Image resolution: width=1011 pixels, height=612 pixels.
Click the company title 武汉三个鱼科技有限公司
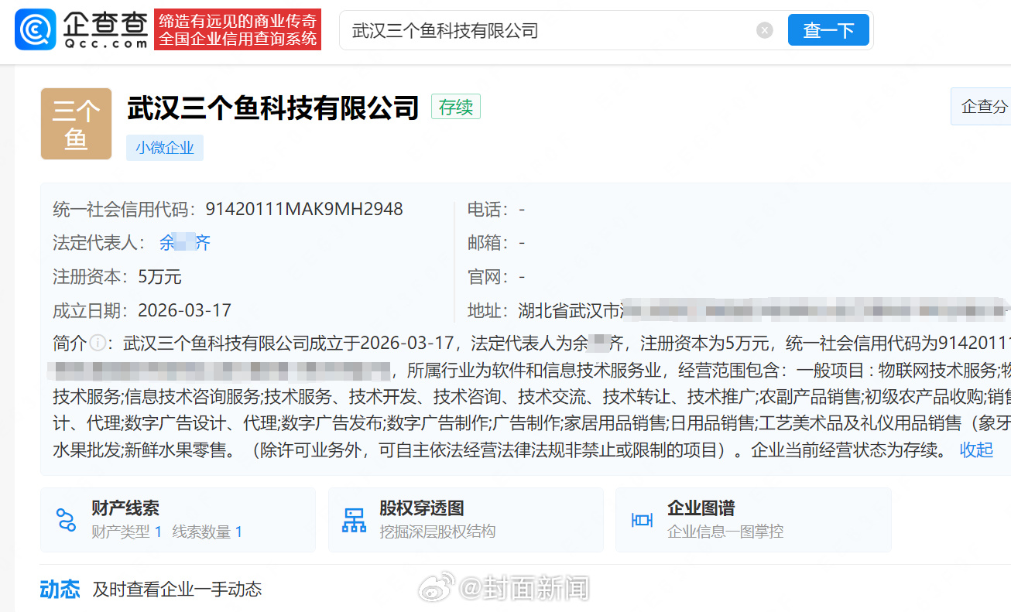273,108
